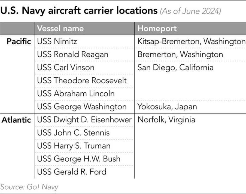Click the USS Nimitz cell
The image size is (246, 194).
(x=57, y=41)
